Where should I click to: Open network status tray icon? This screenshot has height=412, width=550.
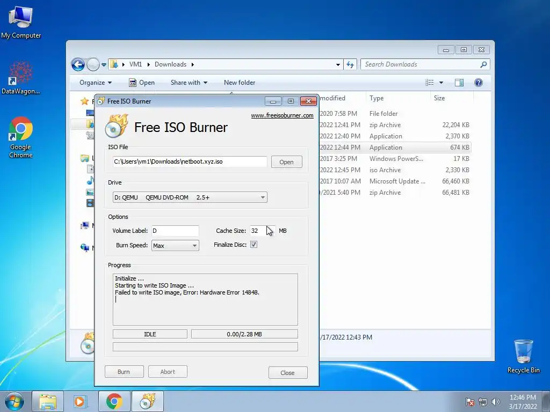coord(483,402)
